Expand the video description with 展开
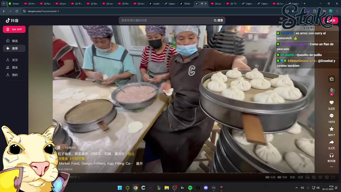 pyautogui.click(x=139, y=163)
